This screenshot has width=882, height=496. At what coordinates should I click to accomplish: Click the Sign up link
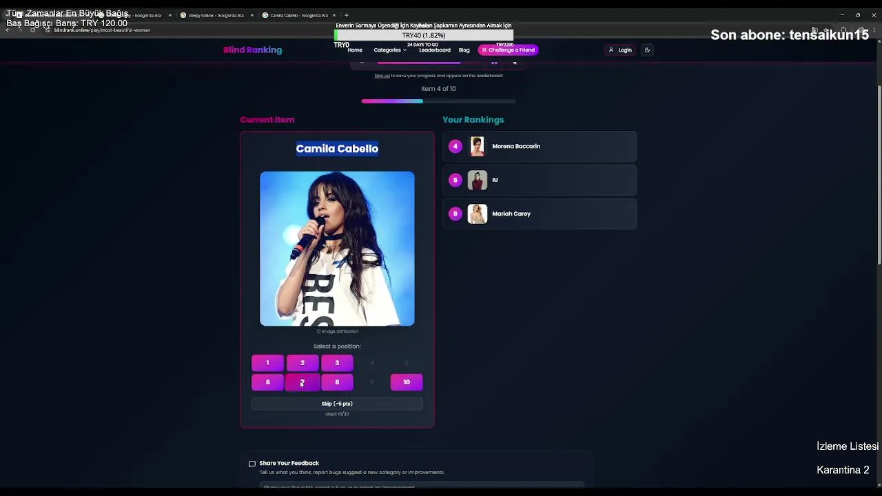[x=382, y=76]
